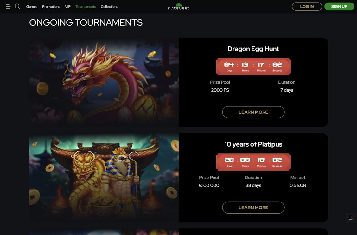Viewport: 357px width, 235px height.
Task: Click the 10 years of Platipus title
Action: point(253,144)
